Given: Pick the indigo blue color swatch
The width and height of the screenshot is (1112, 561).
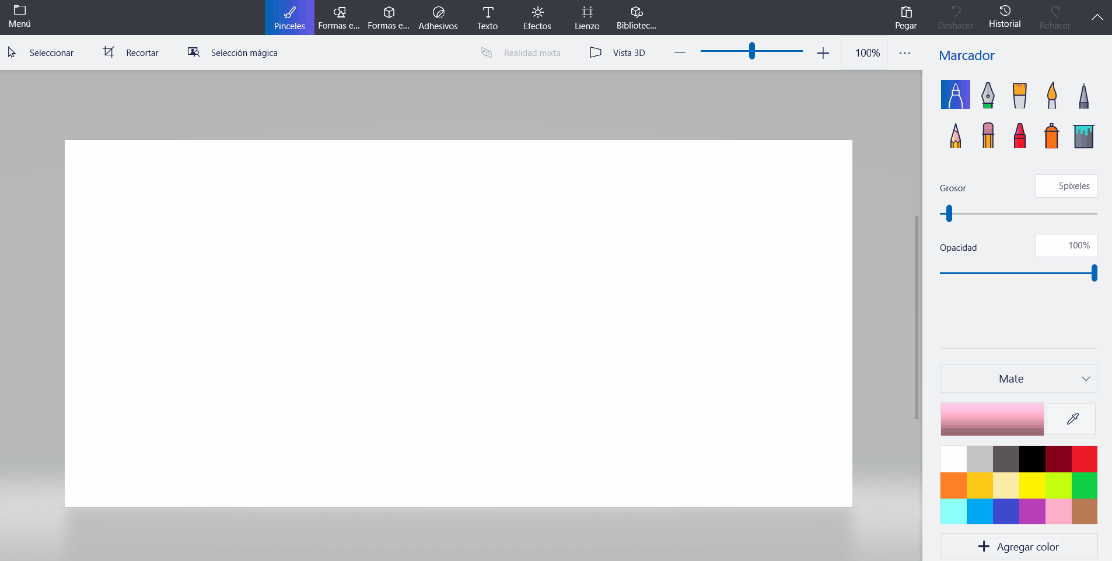Looking at the screenshot, I should click(1006, 511).
